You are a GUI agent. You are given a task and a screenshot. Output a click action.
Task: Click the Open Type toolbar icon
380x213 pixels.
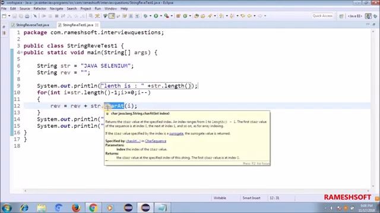(197, 16)
